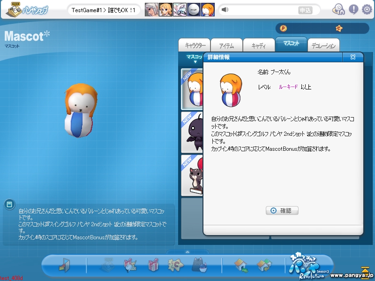Click the pink gift box icon in bottom bar
Image resolution: width=375 pixels, height=281 pixels.
tap(153, 265)
